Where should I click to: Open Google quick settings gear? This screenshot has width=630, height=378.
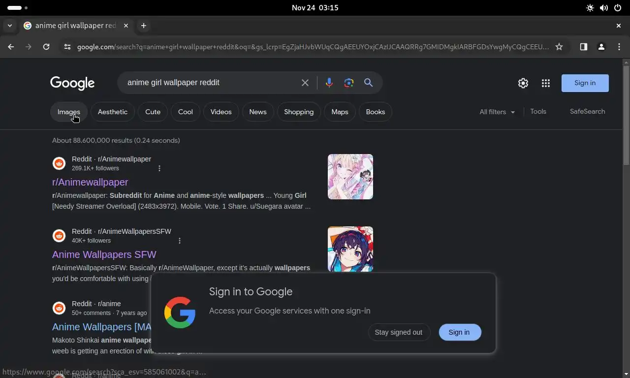coord(523,83)
